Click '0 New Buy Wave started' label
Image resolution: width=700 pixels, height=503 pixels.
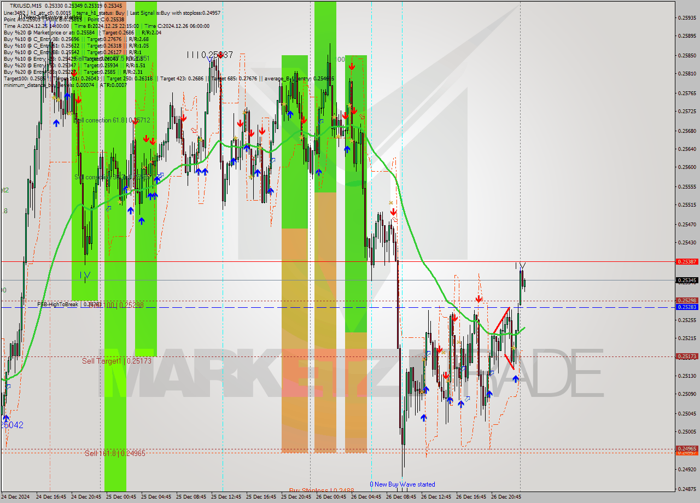pyautogui.click(x=402, y=484)
